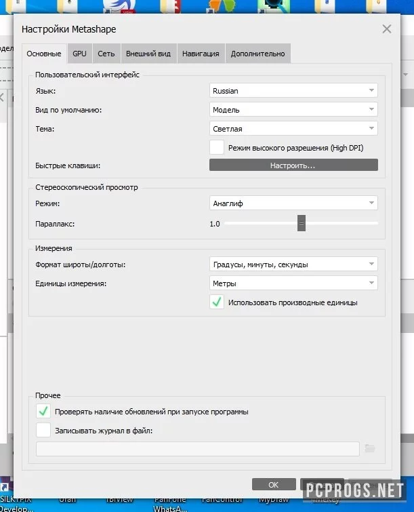Viewport: 414px width, 512px height.
Task: Confirm settings with OK button
Action: (274, 485)
